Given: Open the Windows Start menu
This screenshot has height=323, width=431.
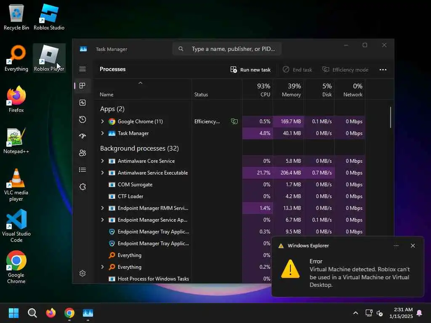Looking at the screenshot, I should pos(13,313).
